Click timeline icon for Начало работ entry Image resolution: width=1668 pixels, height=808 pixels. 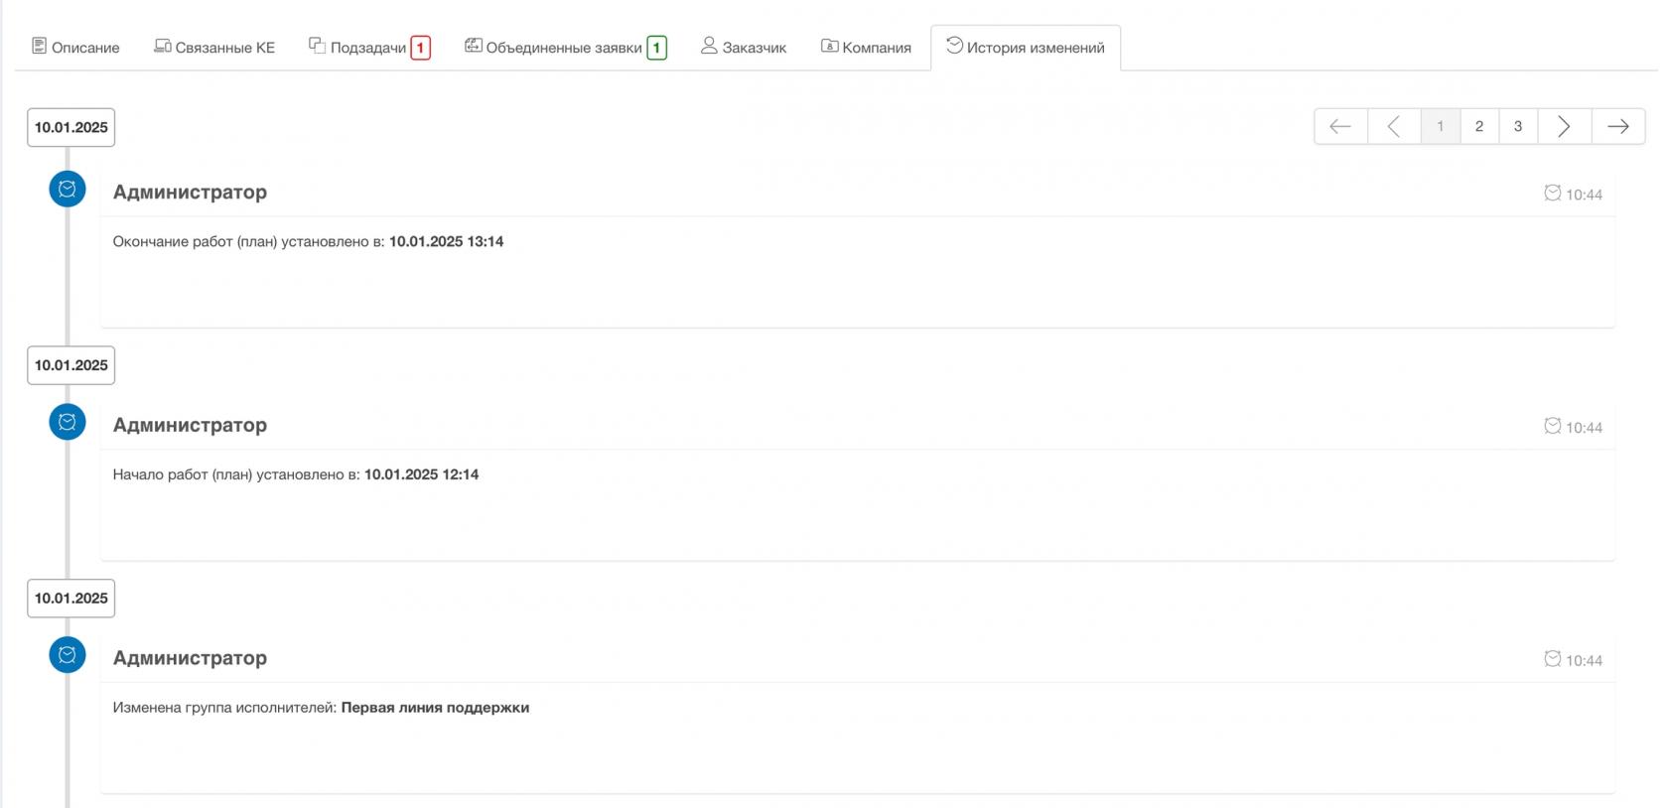pos(68,422)
